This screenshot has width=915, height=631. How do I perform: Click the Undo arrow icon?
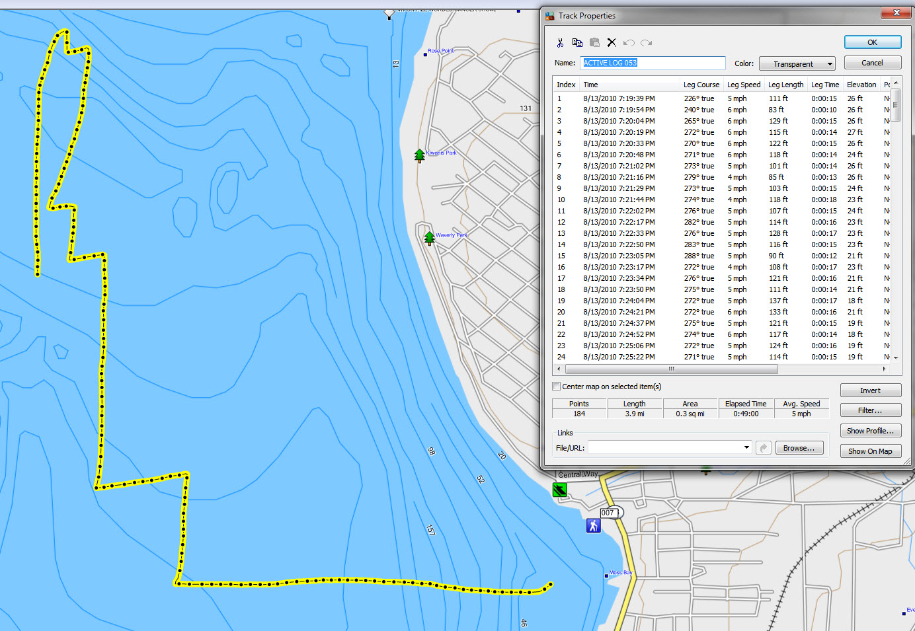coord(629,43)
